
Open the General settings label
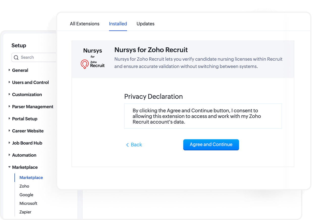click(20, 70)
